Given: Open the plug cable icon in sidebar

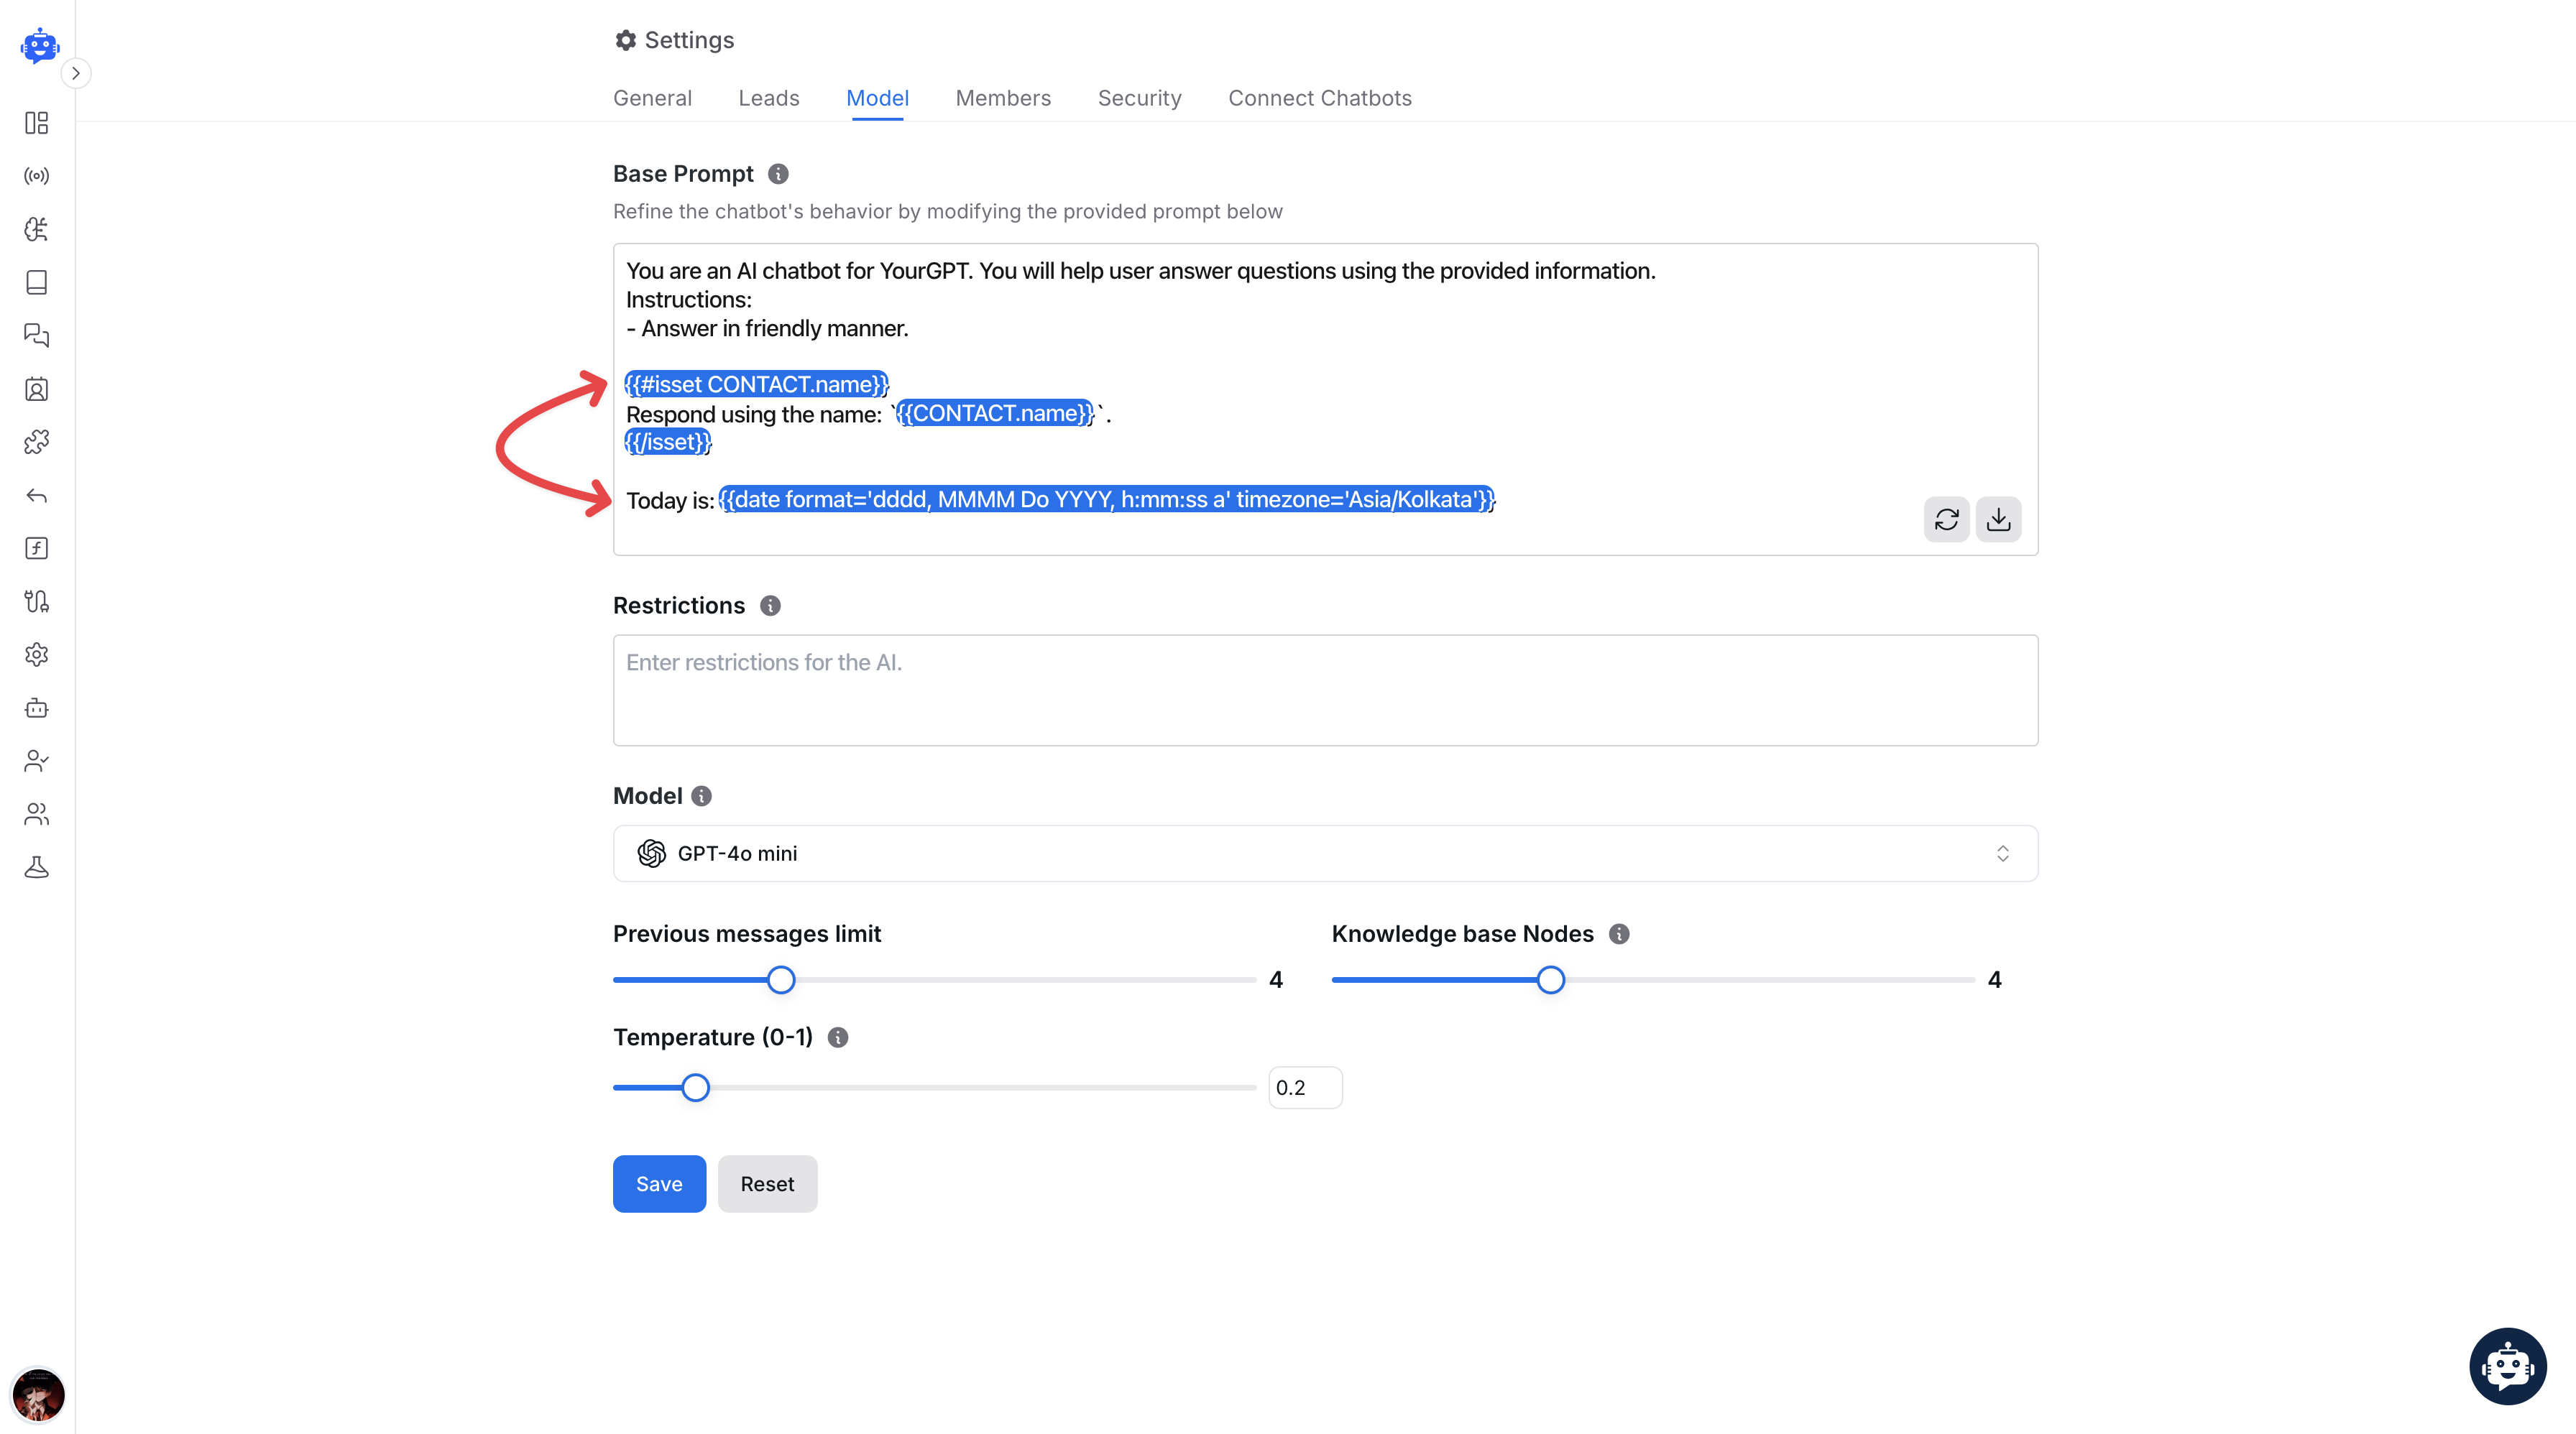Looking at the screenshot, I should pos(37,601).
